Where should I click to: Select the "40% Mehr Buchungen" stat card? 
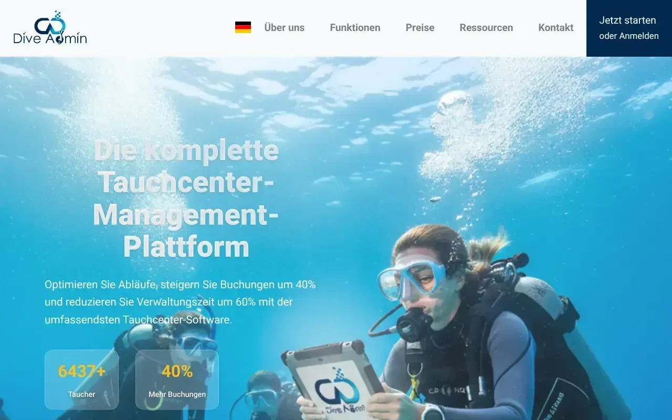pyautogui.click(x=177, y=379)
